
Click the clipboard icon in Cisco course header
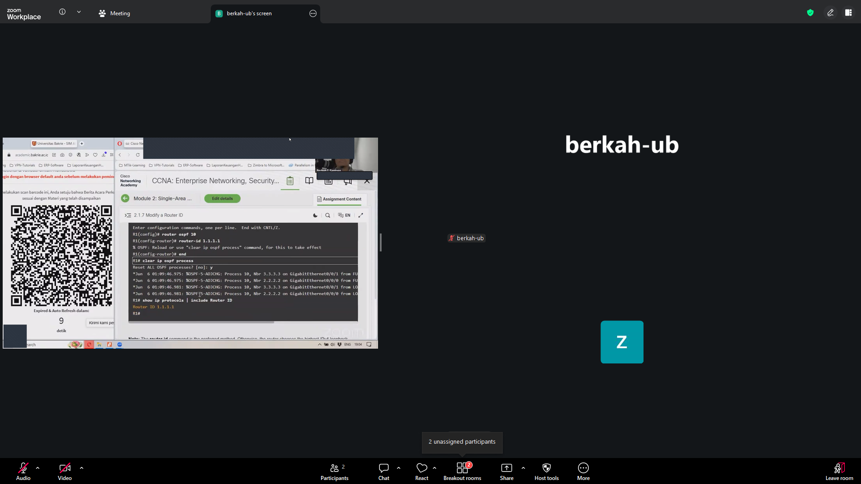click(290, 181)
